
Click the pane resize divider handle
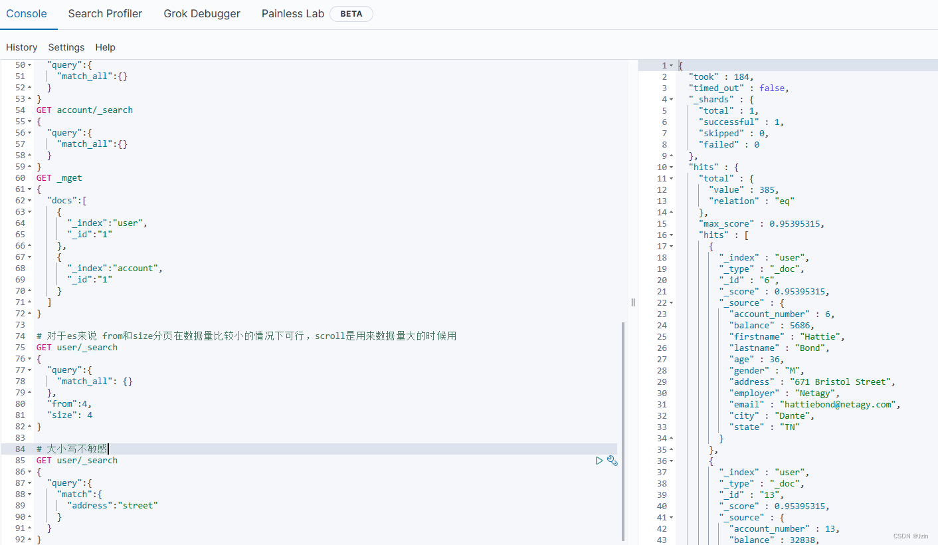[x=632, y=302]
